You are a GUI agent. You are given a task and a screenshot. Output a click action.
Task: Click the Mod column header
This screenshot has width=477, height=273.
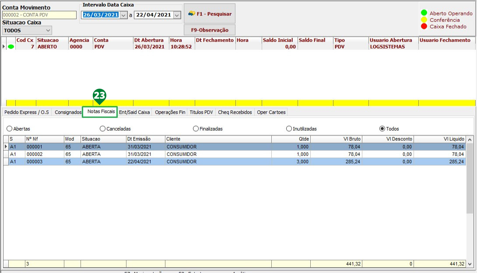coord(72,139)
